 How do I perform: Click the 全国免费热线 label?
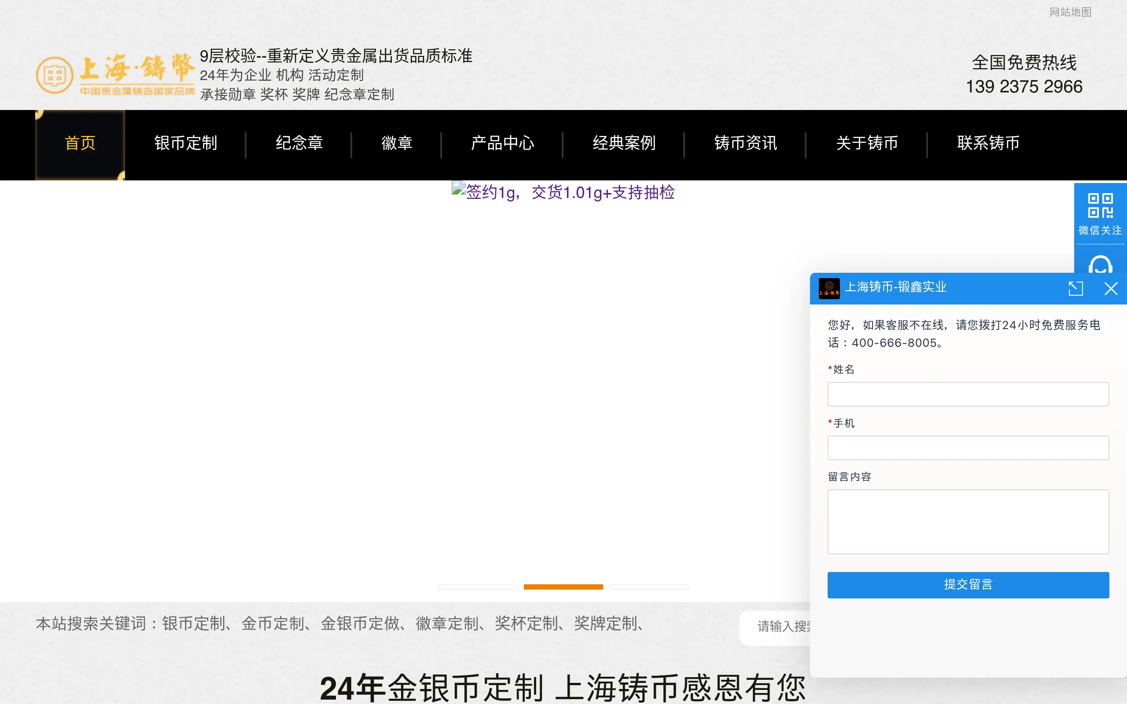[x=1024, y=62]
